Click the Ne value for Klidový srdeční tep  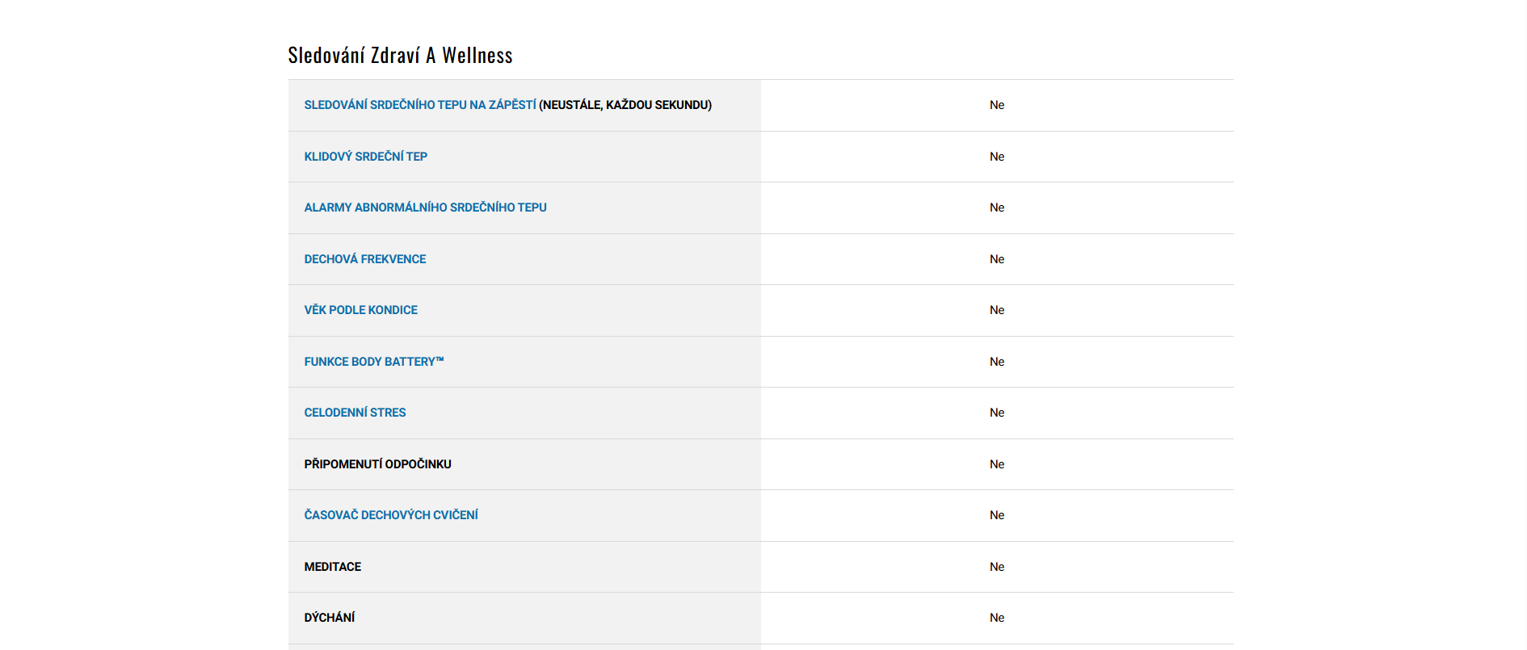[997, 157]
